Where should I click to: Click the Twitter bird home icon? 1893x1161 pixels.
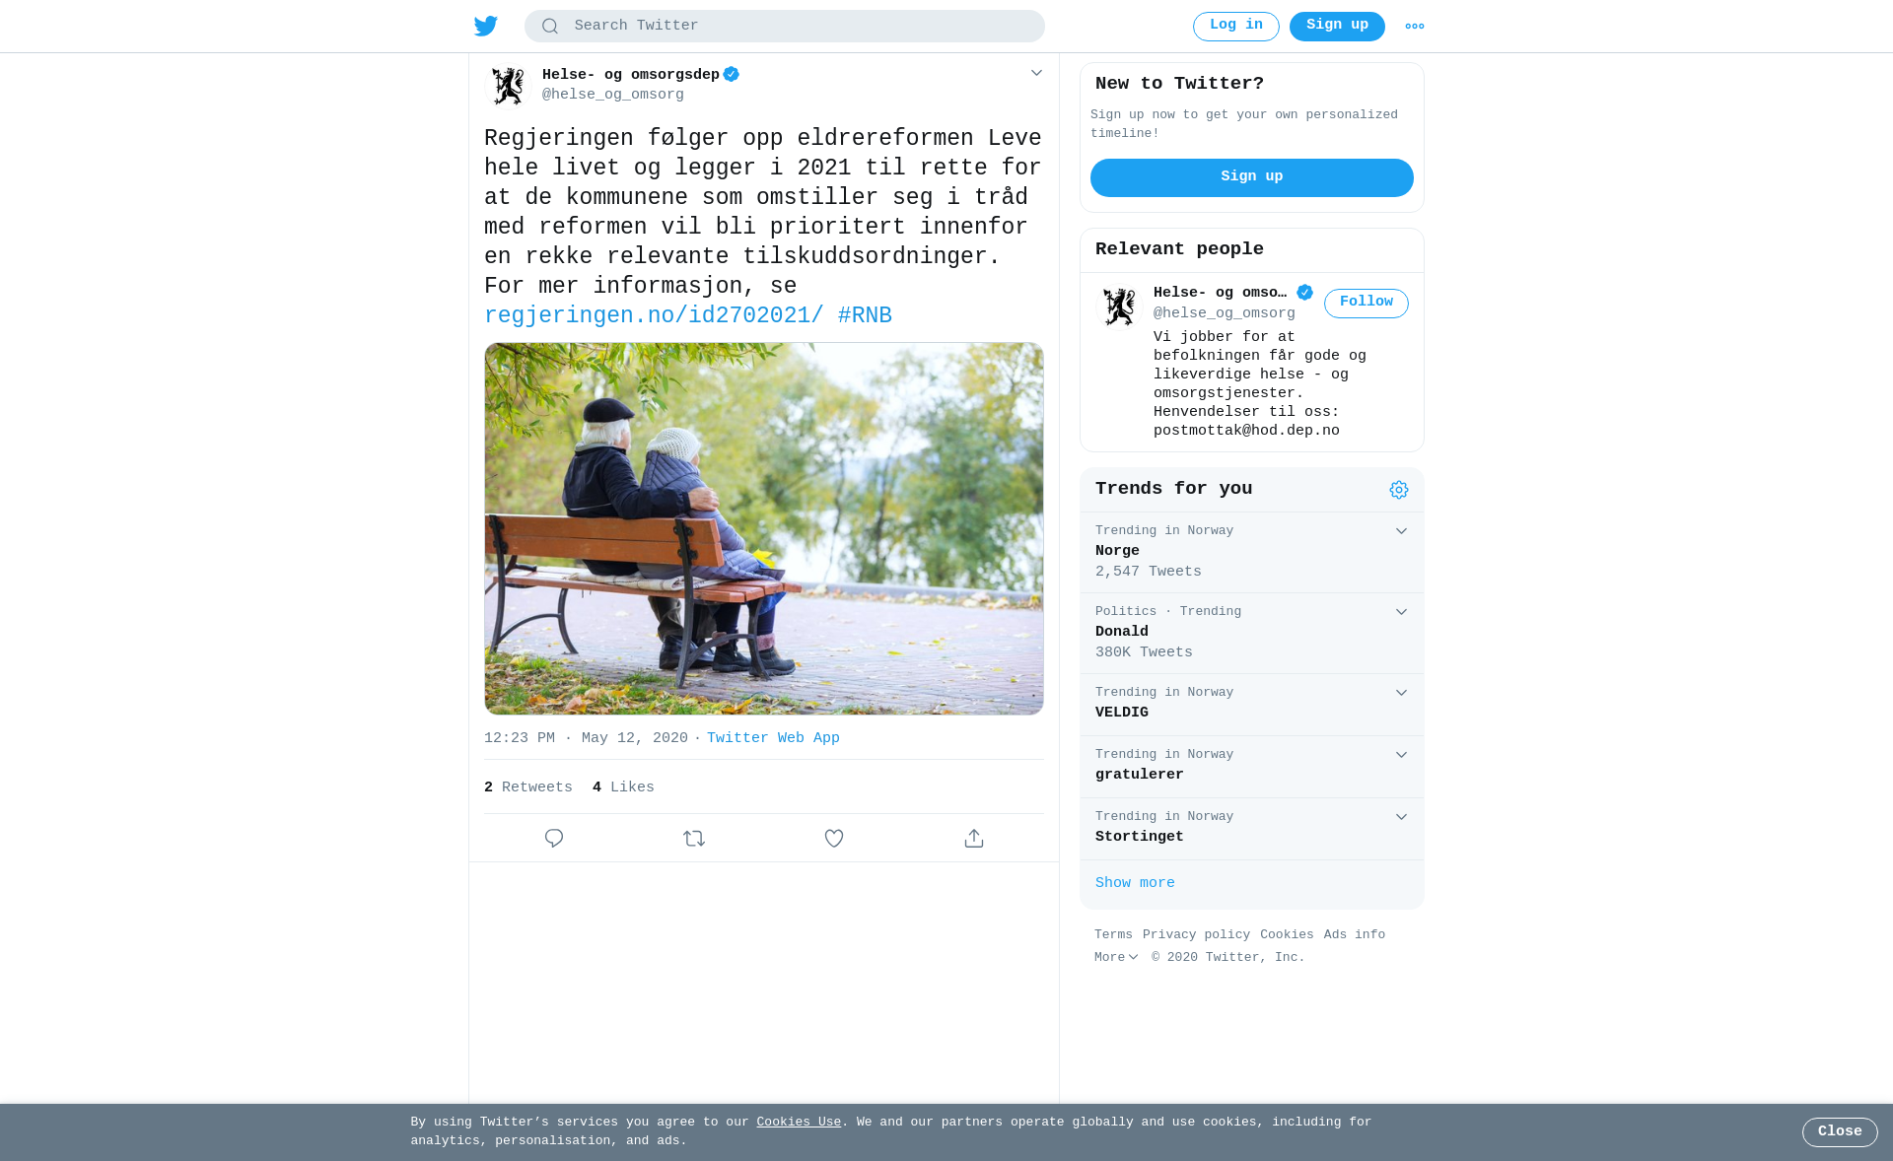click(x=486, y=27)
